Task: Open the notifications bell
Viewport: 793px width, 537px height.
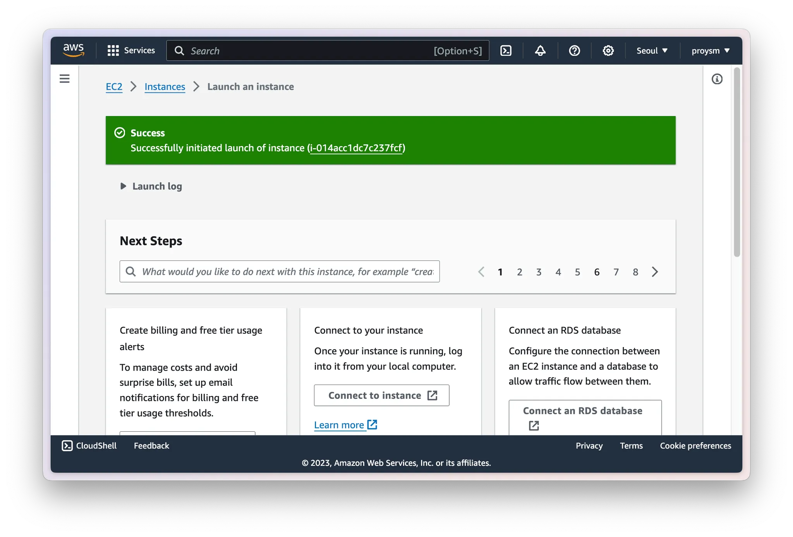Action: click(x=540, y=51)
